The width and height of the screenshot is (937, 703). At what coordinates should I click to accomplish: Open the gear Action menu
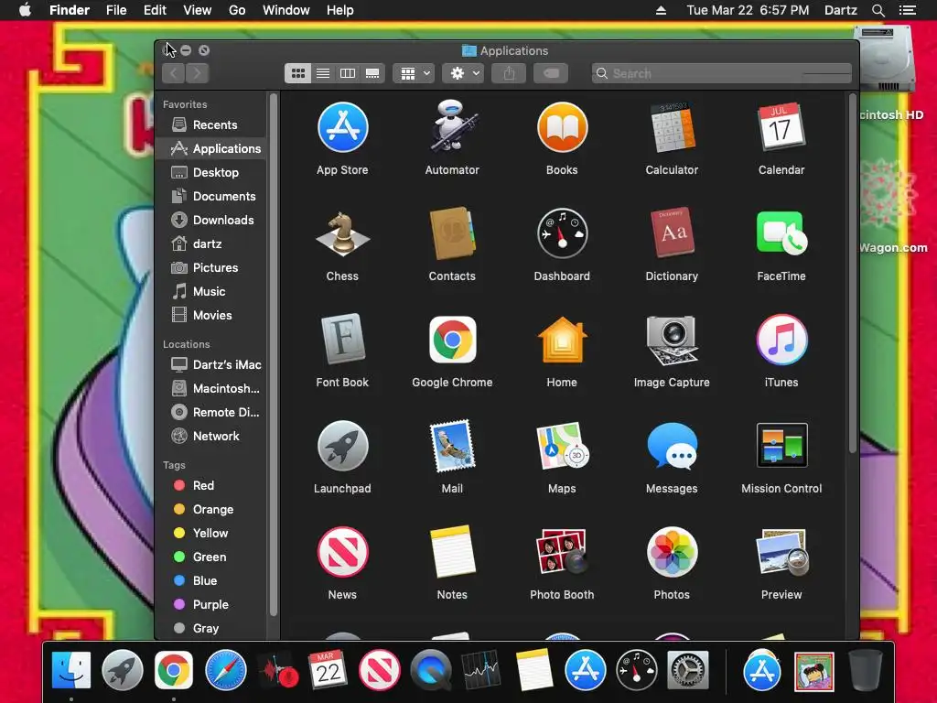(464, 73)
